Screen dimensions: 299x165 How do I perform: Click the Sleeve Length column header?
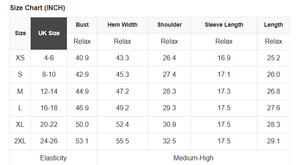pyautogui.click(x=224, y=25)
